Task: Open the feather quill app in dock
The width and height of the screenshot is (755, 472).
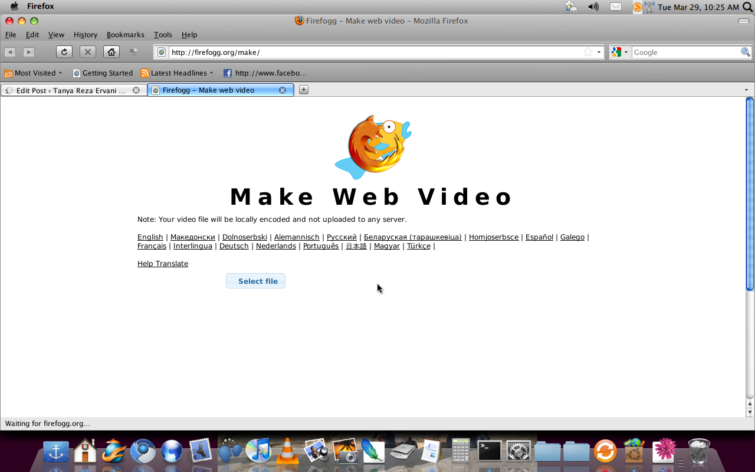Action: (374, 452)
